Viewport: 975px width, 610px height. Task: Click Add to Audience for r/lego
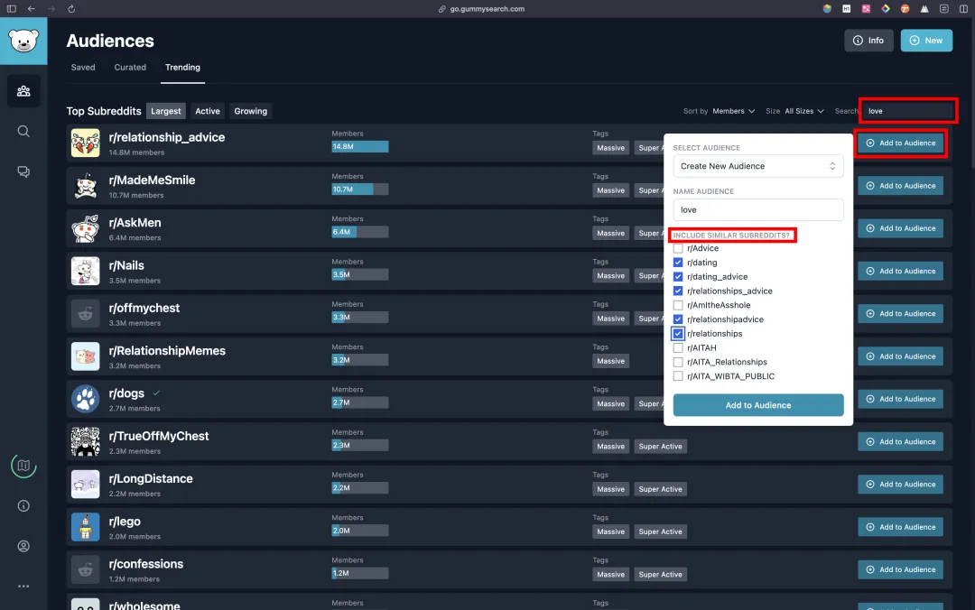tap(900, 527)
